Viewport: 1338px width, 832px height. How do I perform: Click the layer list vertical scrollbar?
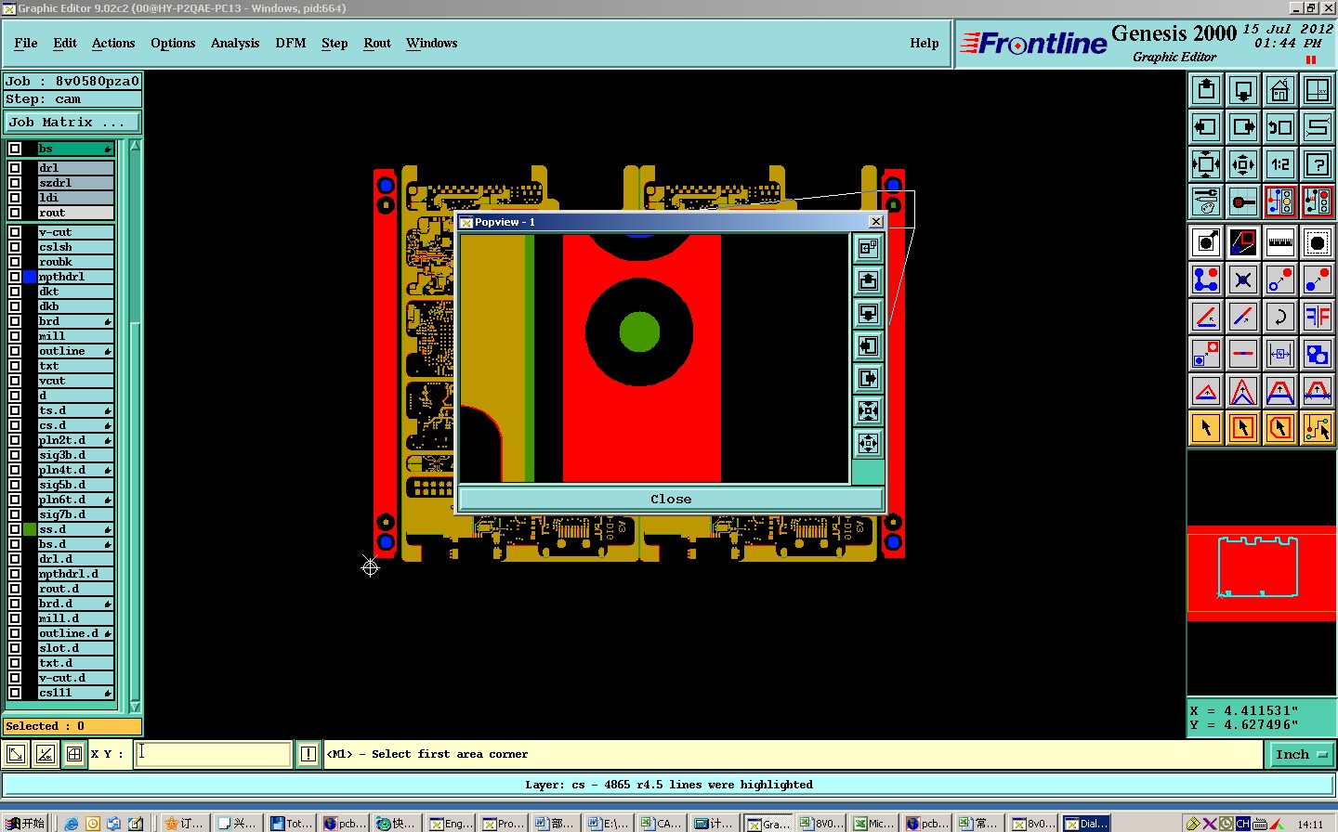pos(135,426)
